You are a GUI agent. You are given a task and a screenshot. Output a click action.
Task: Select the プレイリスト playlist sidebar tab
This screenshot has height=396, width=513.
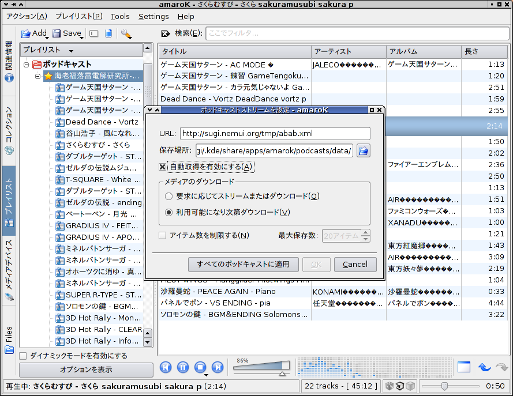(x=9, y=201)
